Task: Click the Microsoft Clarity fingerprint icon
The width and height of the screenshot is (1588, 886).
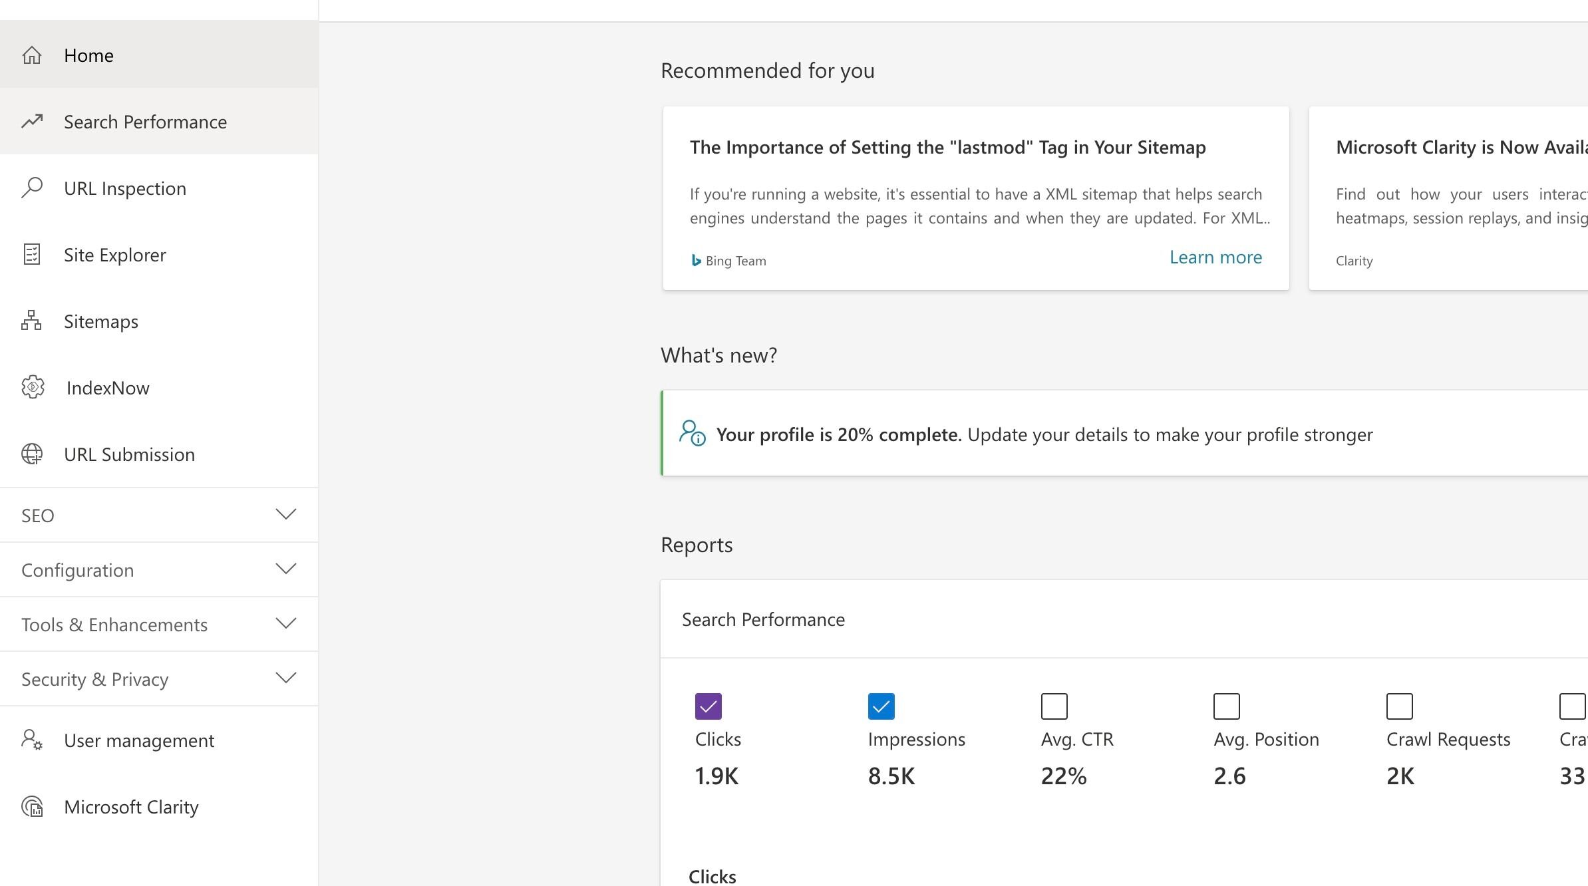Action: 32,806
